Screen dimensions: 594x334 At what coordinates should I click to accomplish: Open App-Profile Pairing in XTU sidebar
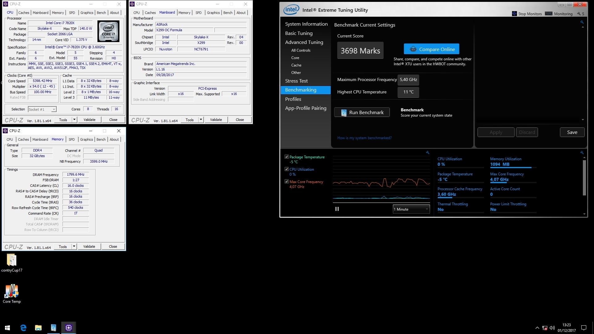tap(306, 108)
